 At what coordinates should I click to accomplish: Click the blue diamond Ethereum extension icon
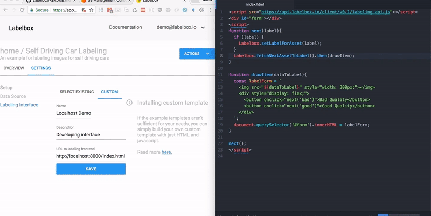[x=193, y=10]
